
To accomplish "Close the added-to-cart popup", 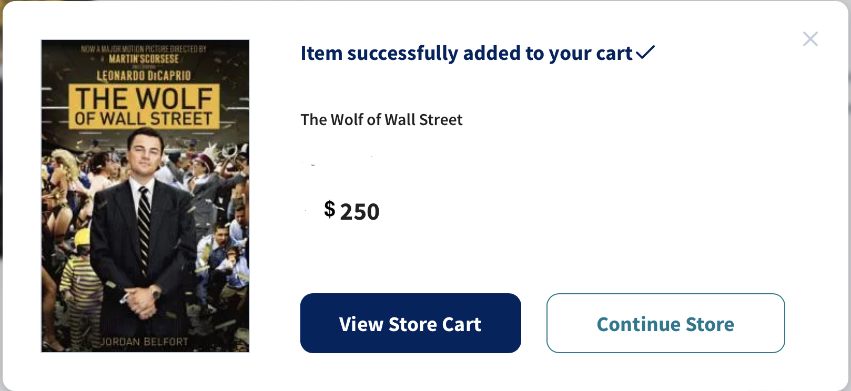I will (810, 39).
